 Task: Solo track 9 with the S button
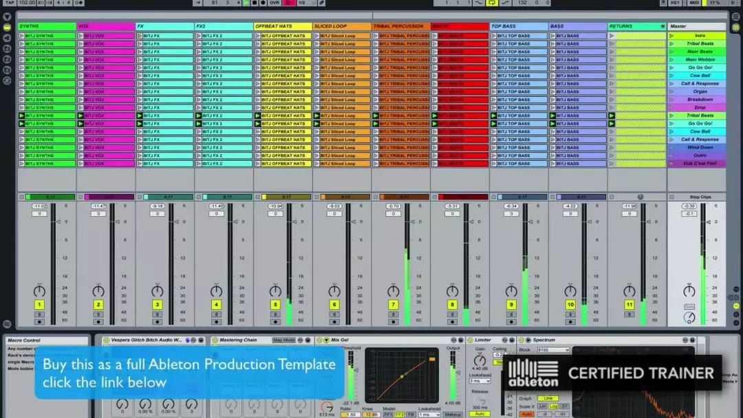click(511, 314)
